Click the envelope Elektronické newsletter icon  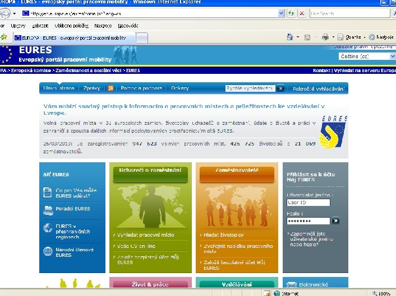click(x=292, y=285)
